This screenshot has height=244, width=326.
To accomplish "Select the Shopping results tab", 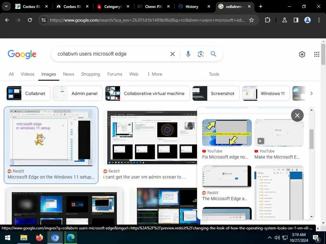I will (91, 74).
